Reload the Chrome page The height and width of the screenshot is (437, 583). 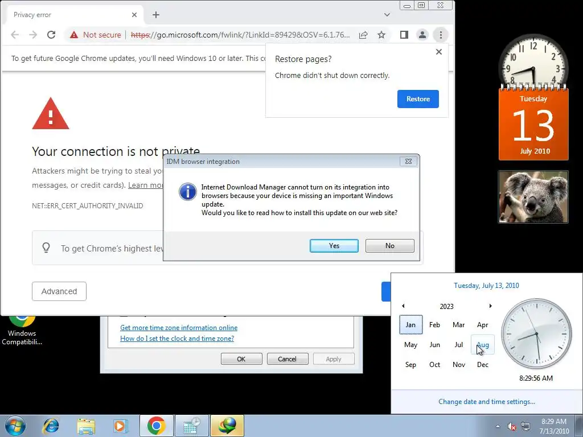tap(51, 35)
